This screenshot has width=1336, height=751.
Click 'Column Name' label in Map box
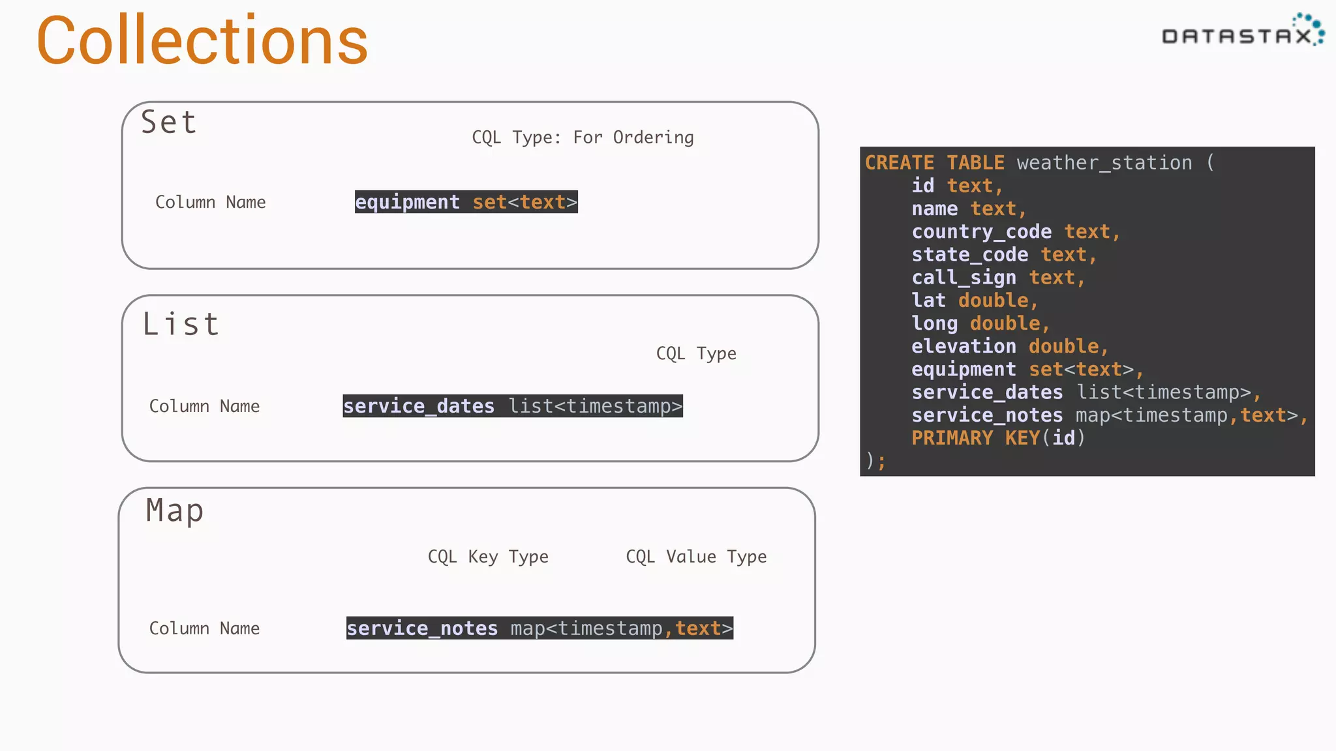click(204, 628)
